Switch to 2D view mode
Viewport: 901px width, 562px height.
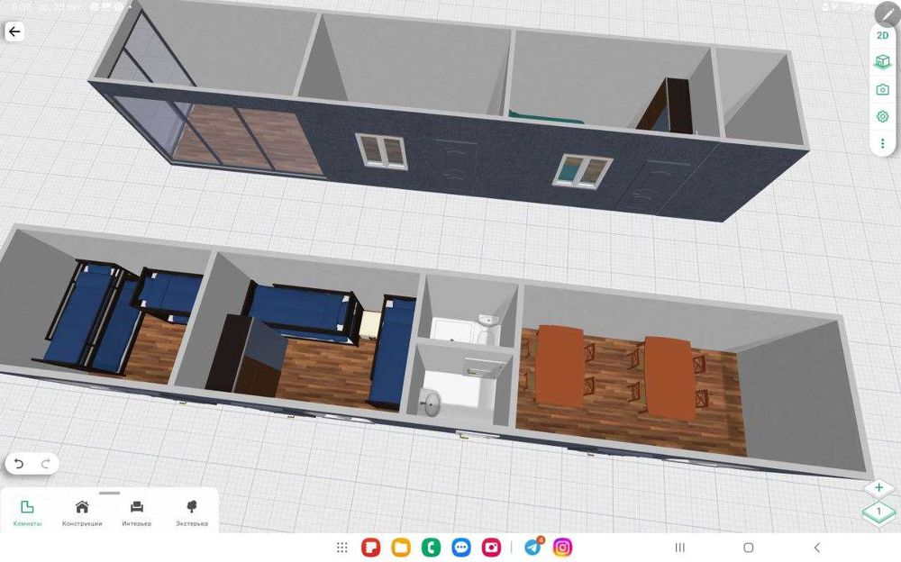click(883, 36)
